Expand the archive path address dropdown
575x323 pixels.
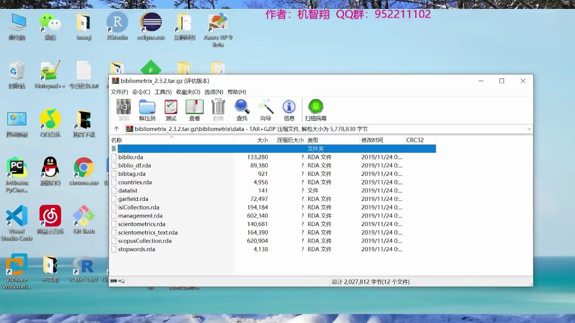(x=529, y=129)
